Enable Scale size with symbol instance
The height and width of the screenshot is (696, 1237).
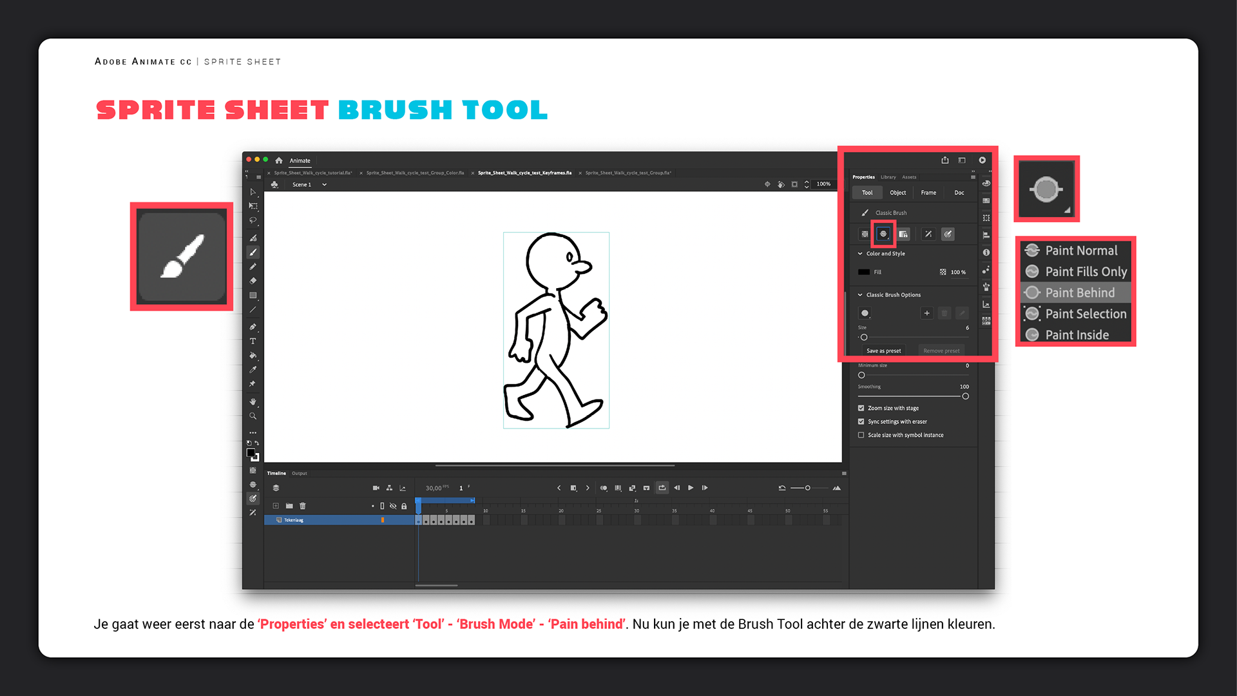(x=861, y=435)
